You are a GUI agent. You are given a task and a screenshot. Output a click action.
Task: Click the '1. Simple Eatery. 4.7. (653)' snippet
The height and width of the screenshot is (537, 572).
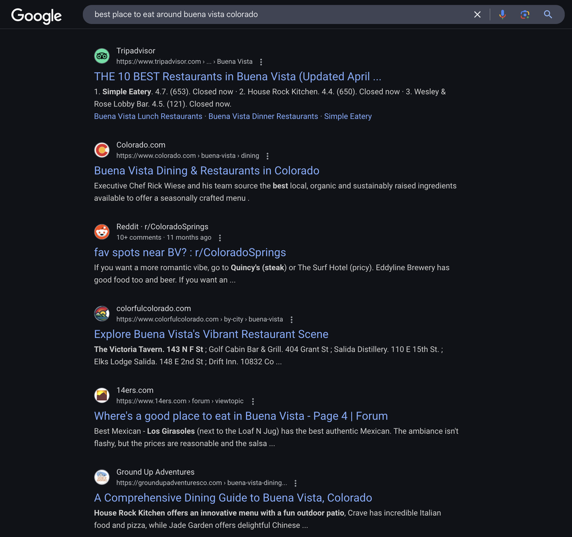click(x=270, y=98)
